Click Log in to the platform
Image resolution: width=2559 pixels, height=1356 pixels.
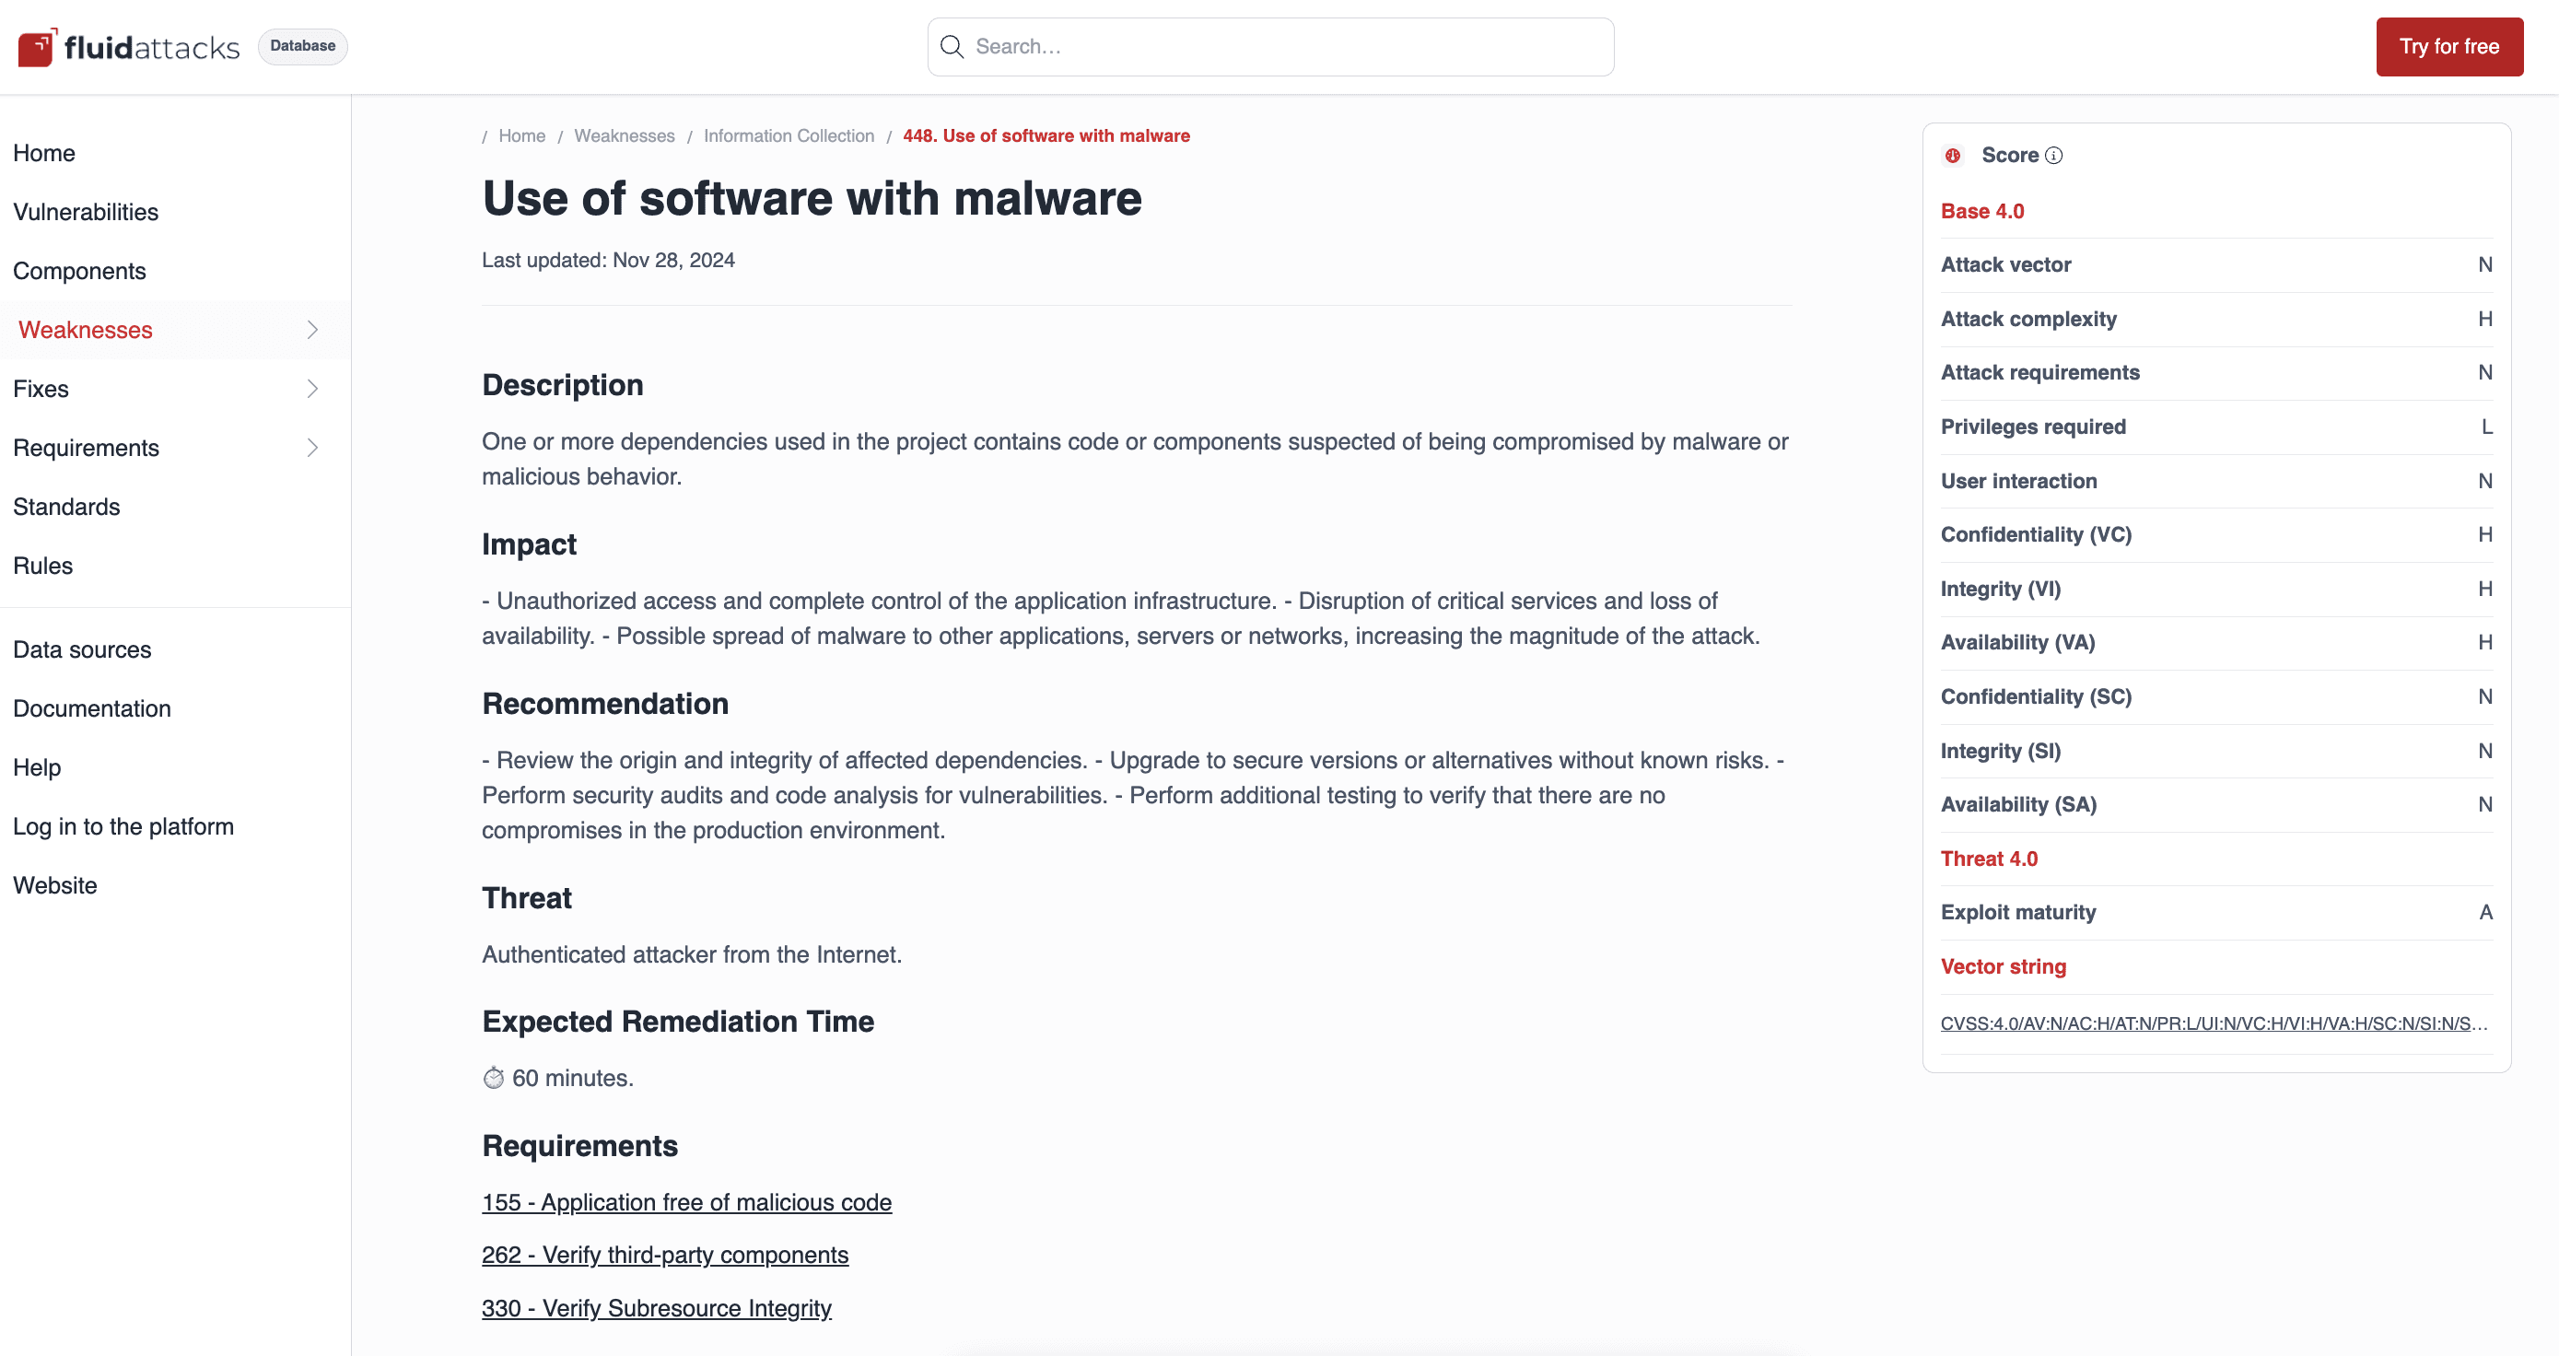[x=123, y=826]
